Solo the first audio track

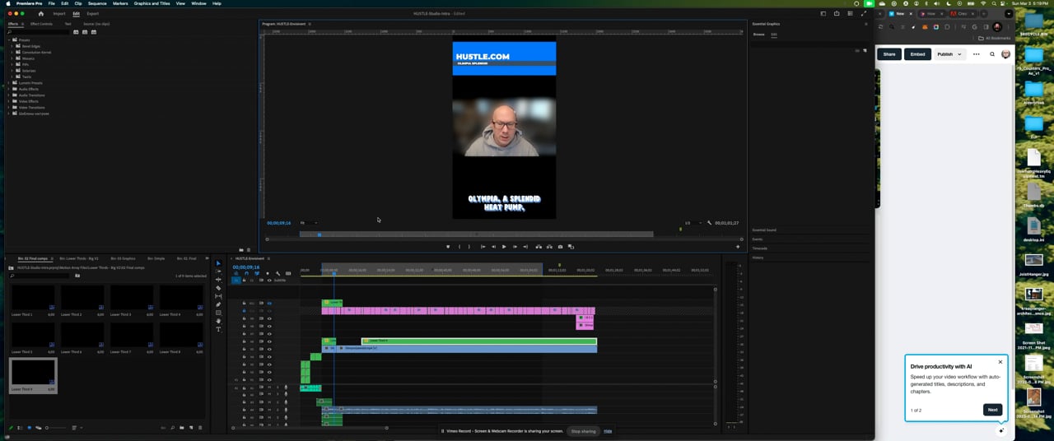tap(277, 388)
